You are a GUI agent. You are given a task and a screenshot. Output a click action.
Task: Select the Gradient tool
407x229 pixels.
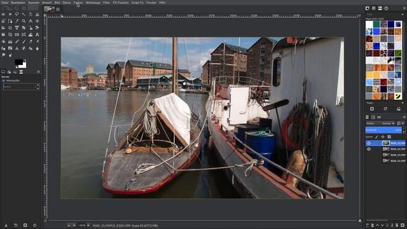tap(10, 41)
